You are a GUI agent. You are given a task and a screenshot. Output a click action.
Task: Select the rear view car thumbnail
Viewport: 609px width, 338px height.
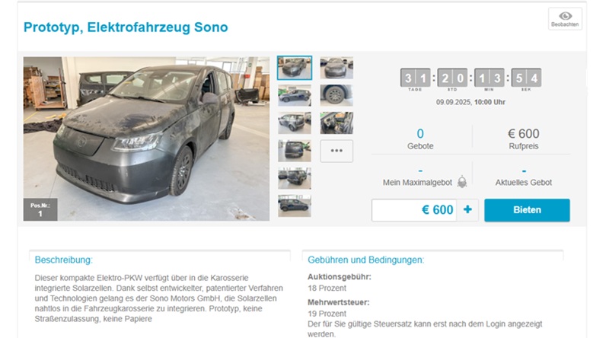[295, 151]
